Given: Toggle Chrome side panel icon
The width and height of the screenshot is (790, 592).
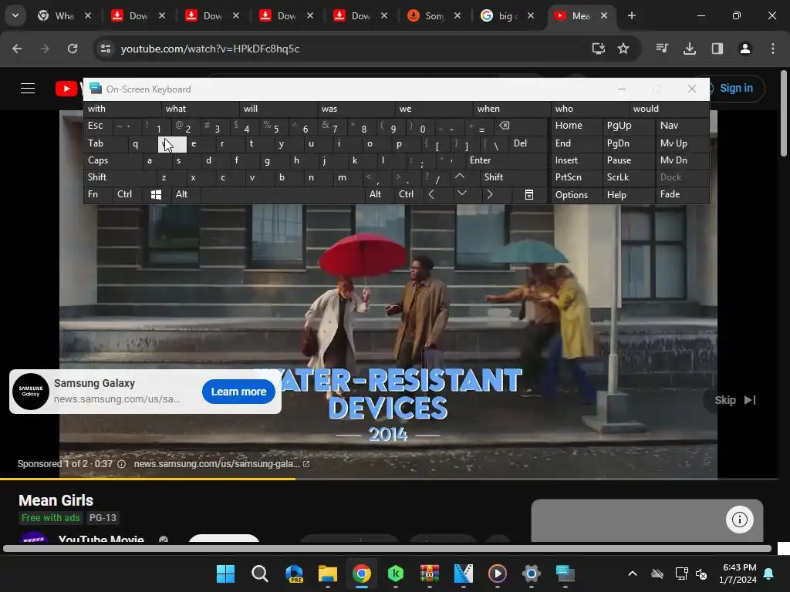Looking at the screenshot, I should [x=717, y=49].
